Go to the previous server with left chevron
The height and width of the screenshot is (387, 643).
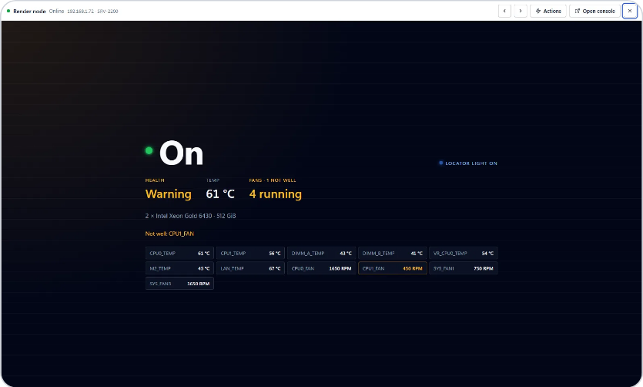(504, 11)
